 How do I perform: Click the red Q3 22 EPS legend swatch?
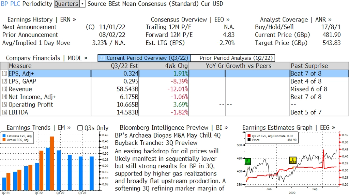[x=249, y=136]
